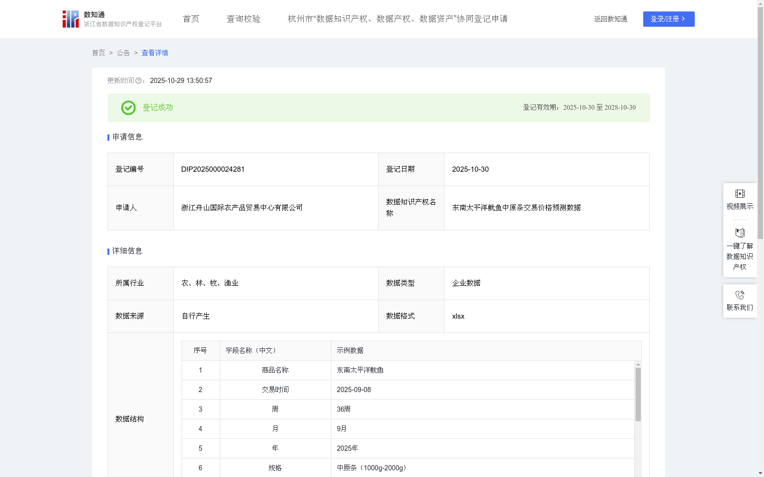This screenshot has height=477, width=764.
Task: Select registration number DIP2025000024281
Action: (x=213, y=169)
